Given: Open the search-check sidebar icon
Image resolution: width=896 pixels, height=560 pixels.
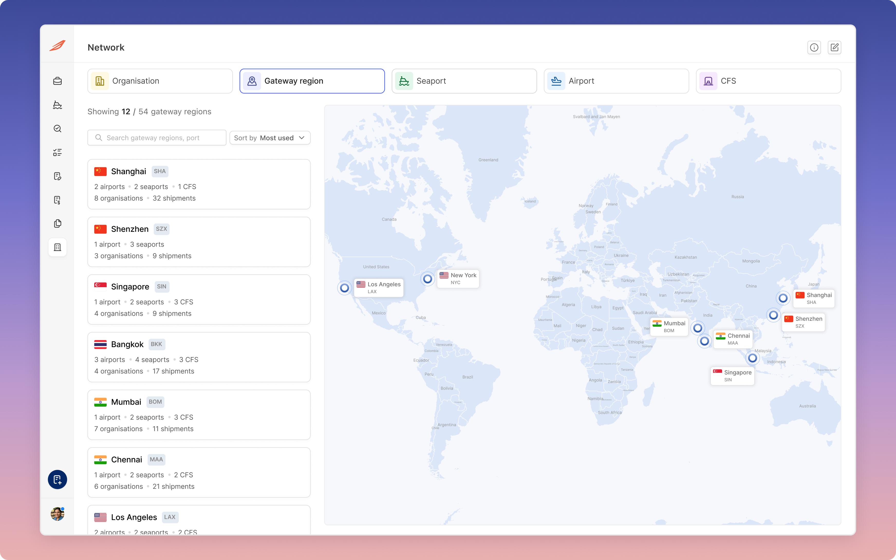Looking at the screenshot, I should pos(57,128).
